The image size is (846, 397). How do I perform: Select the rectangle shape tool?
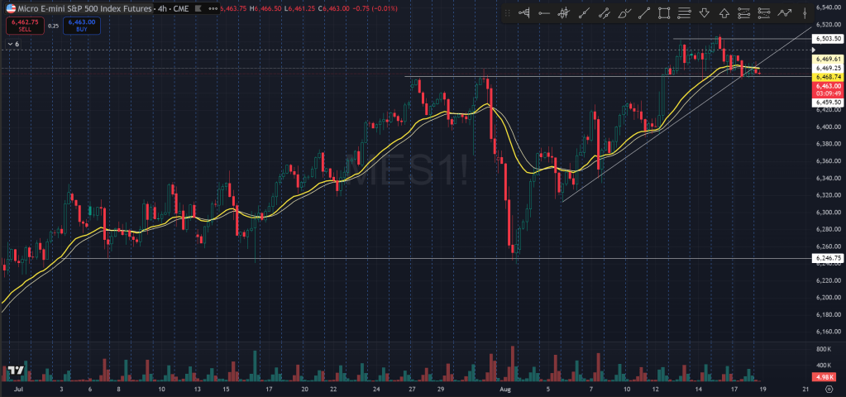tap(664, 13)
